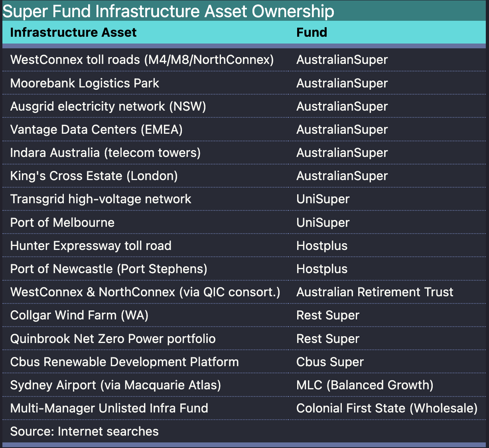The image size is (489, 448).
Task: Click the MLC (Balanced Growth) fund cell
Action: [365, 385]
